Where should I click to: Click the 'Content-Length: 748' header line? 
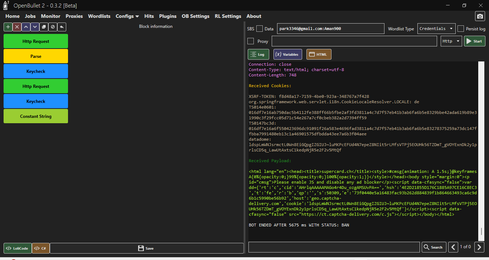(x=272, y=75)
